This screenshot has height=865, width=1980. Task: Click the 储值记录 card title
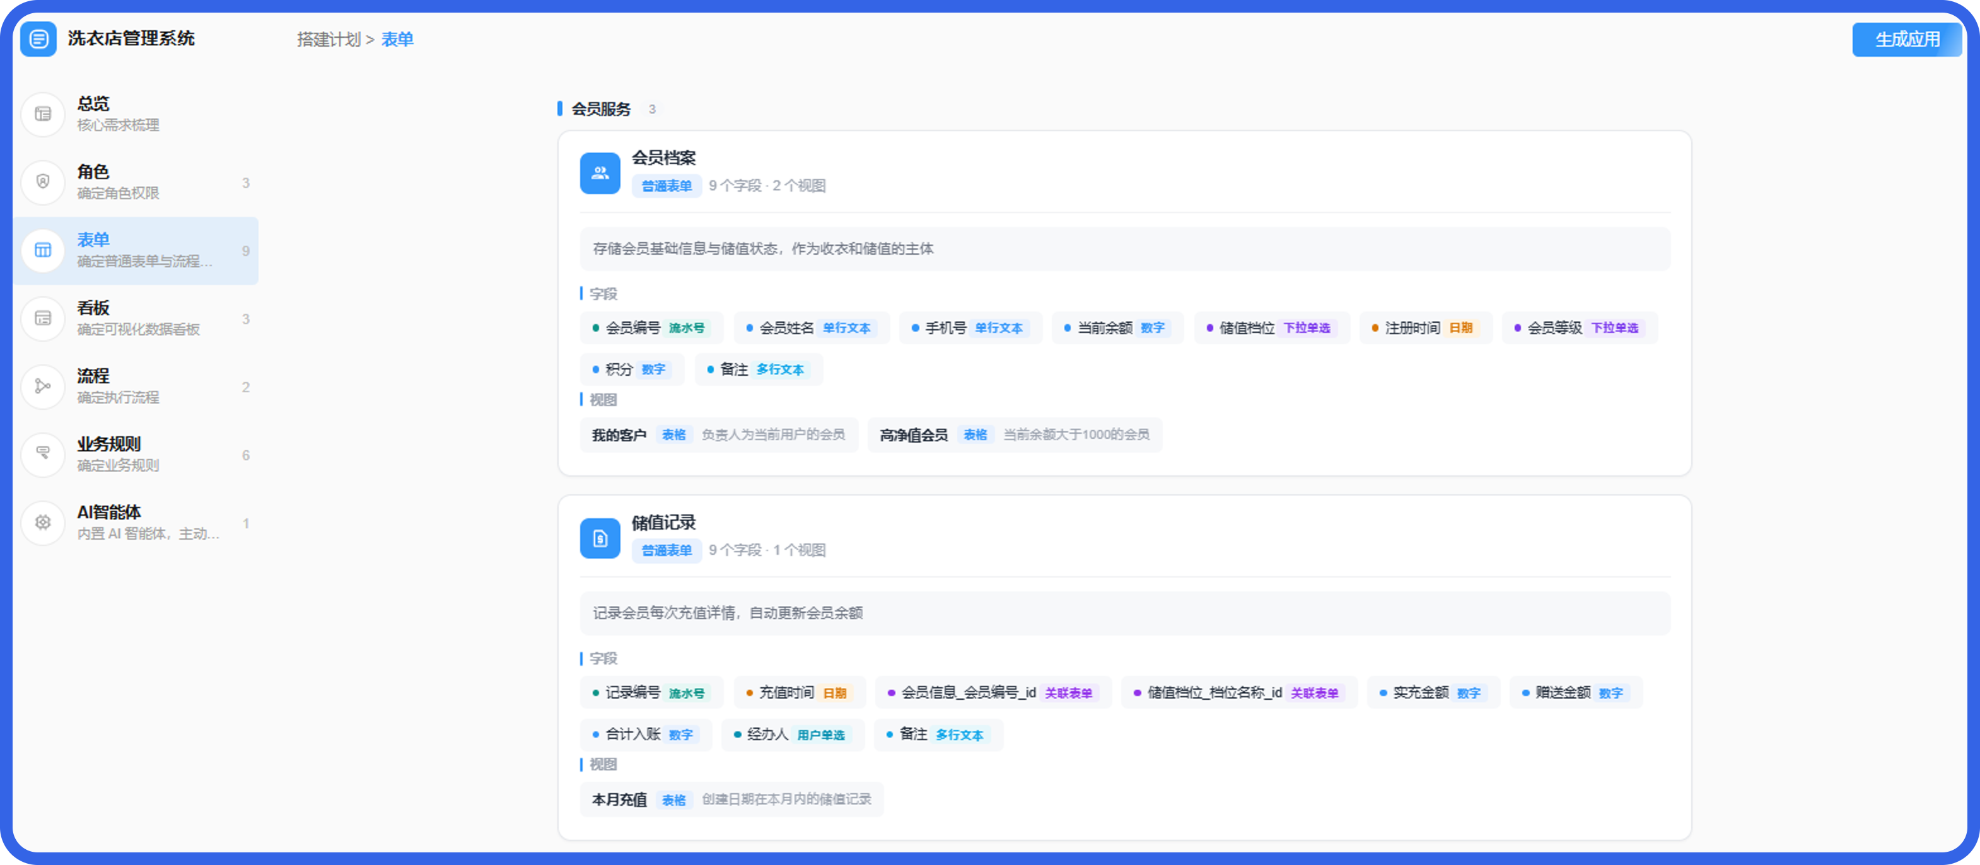[664, 523]
